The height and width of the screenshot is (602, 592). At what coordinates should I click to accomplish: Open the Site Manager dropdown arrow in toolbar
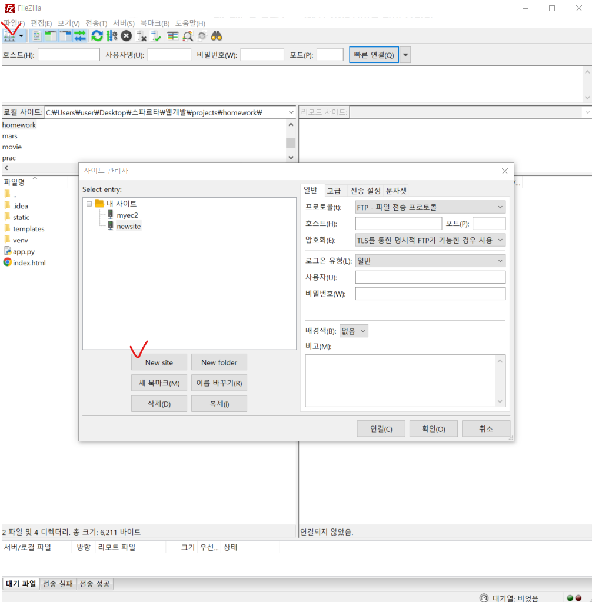[x=21, y=36]
